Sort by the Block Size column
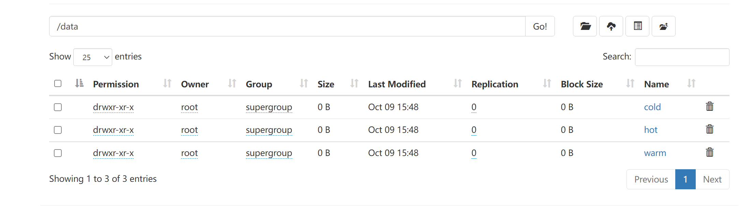The image size is (752, 209). click(582, 84)
